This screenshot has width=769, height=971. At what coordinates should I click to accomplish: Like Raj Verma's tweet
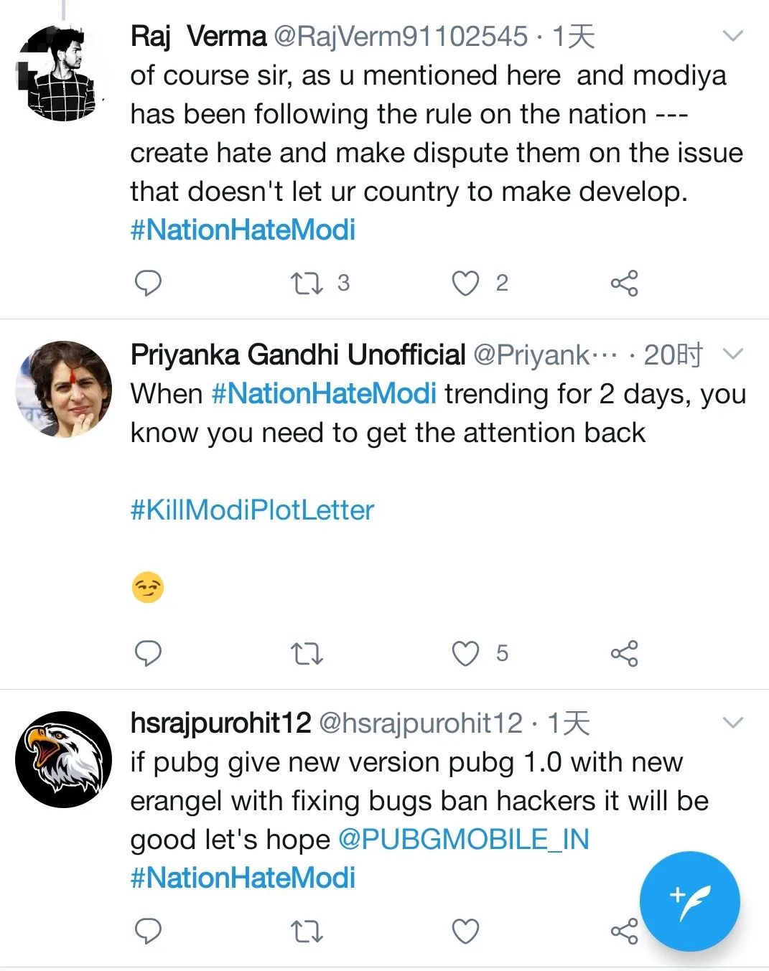(x=465, y=283)
